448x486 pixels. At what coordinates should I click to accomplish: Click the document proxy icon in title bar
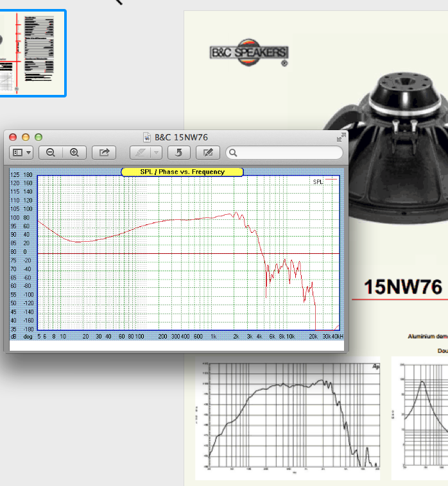click(147, 137)
